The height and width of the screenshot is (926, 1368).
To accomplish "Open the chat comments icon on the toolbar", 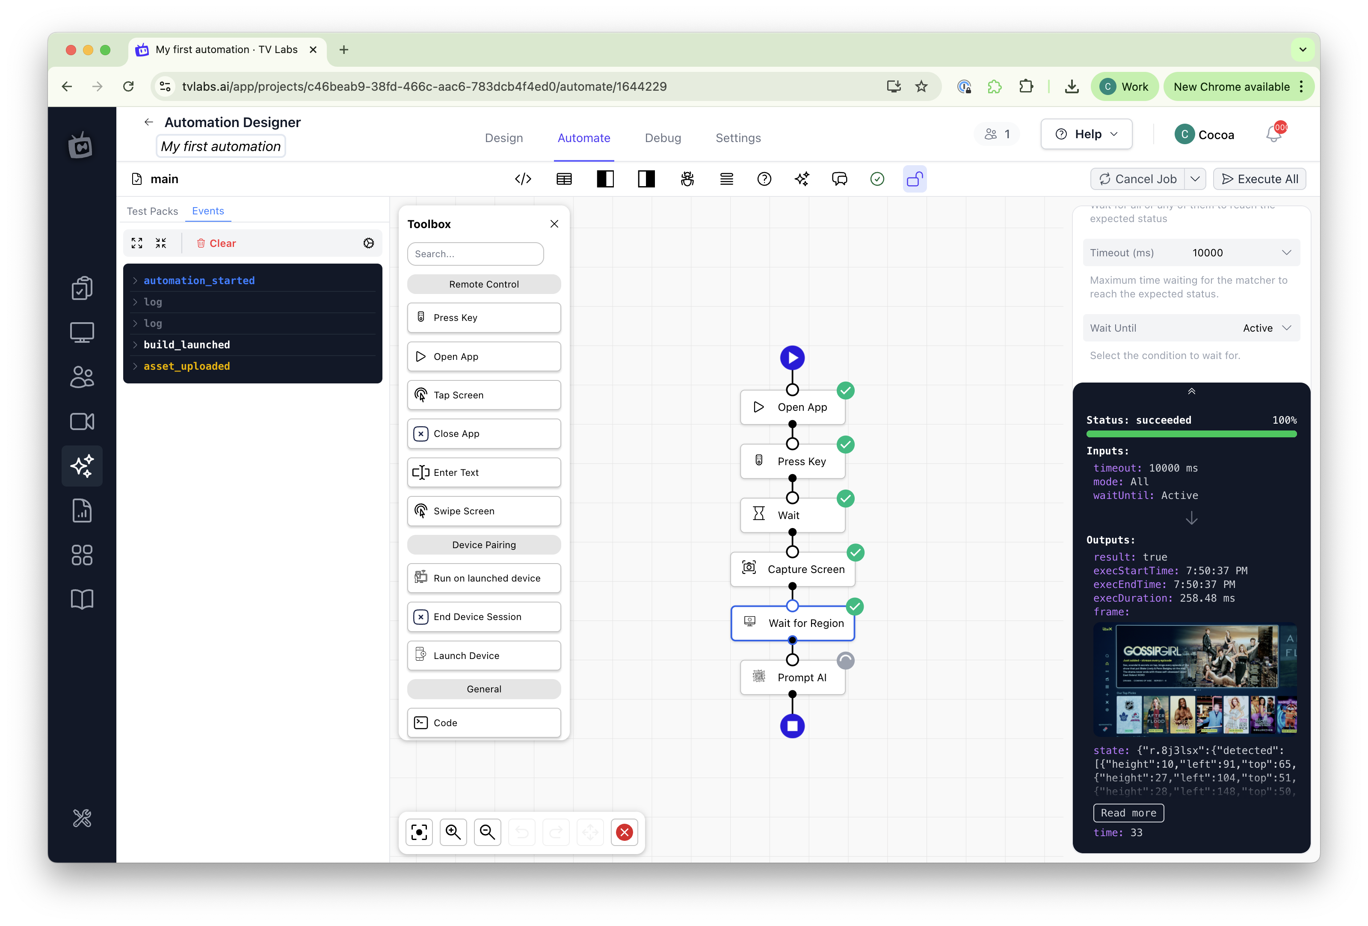I will point(840,178).
